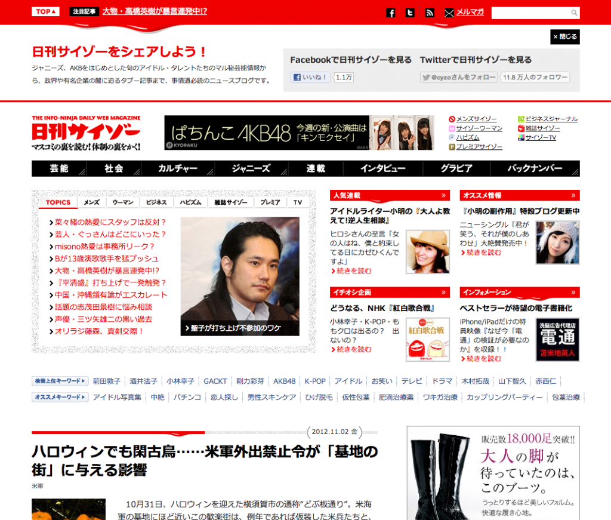Open the 社会 menu in the navigation bar
Screen dimensions: 611x520
114,168
